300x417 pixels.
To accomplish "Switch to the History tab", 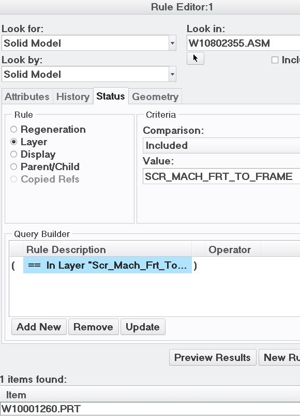I will pyautogui.click(x=72, y=96).
